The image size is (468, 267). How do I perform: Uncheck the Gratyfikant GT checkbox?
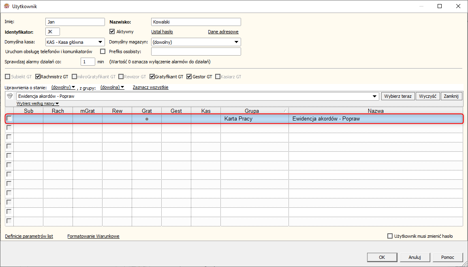152,77
